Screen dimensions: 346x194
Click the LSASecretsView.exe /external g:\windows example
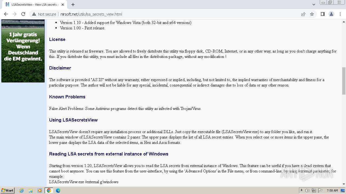[x=84, y=182]
